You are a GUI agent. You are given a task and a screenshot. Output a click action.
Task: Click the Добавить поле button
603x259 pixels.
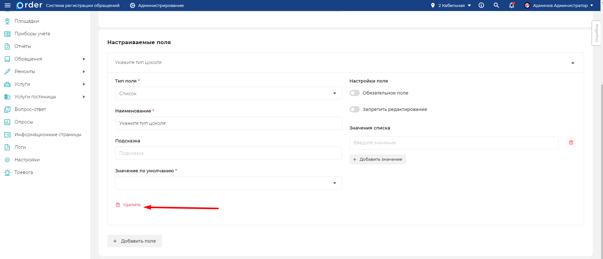coord(135,241)
